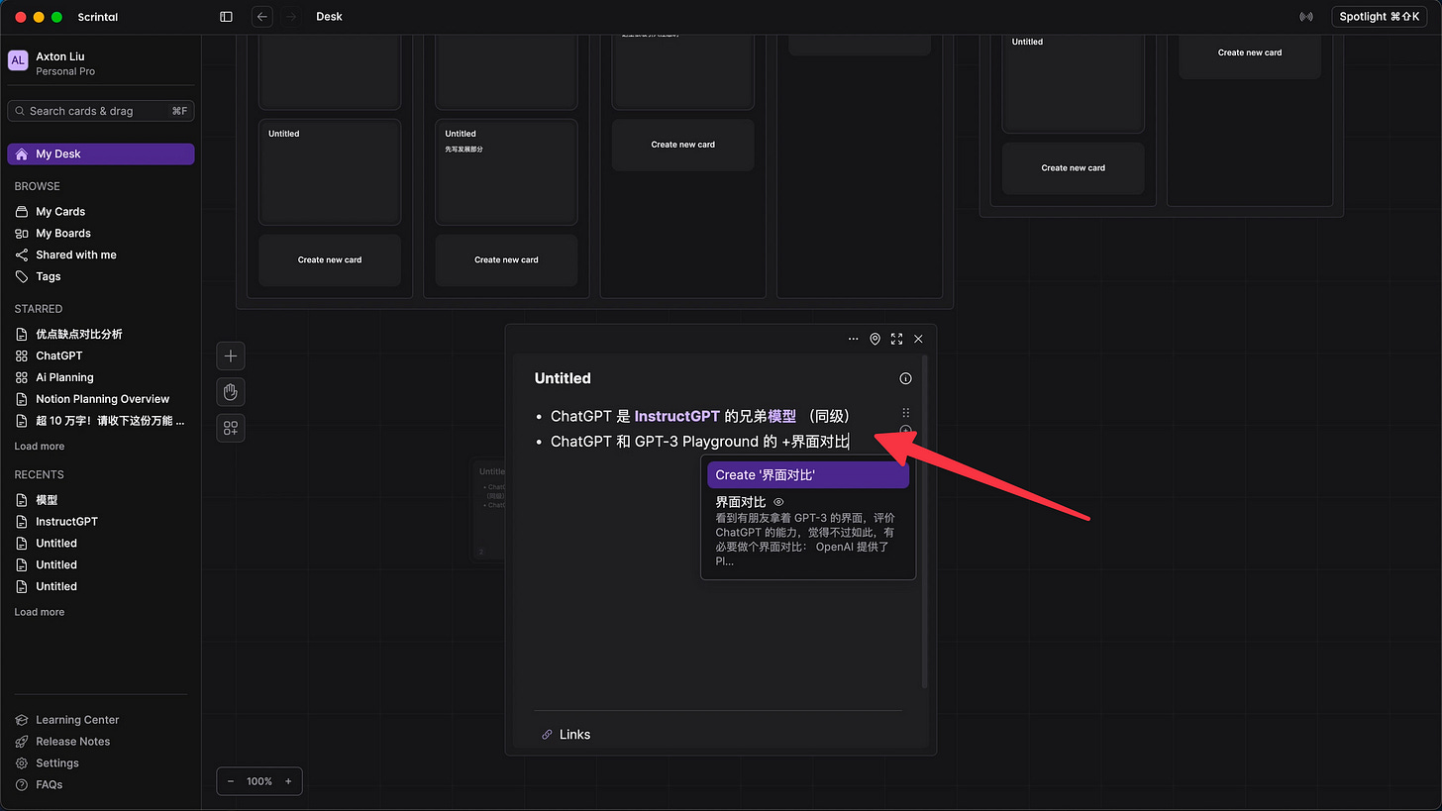Viewport: 1442px width, 811px height.
Task: Preview the 界面对比 card with eye icon
Action: tap(778, 502)
